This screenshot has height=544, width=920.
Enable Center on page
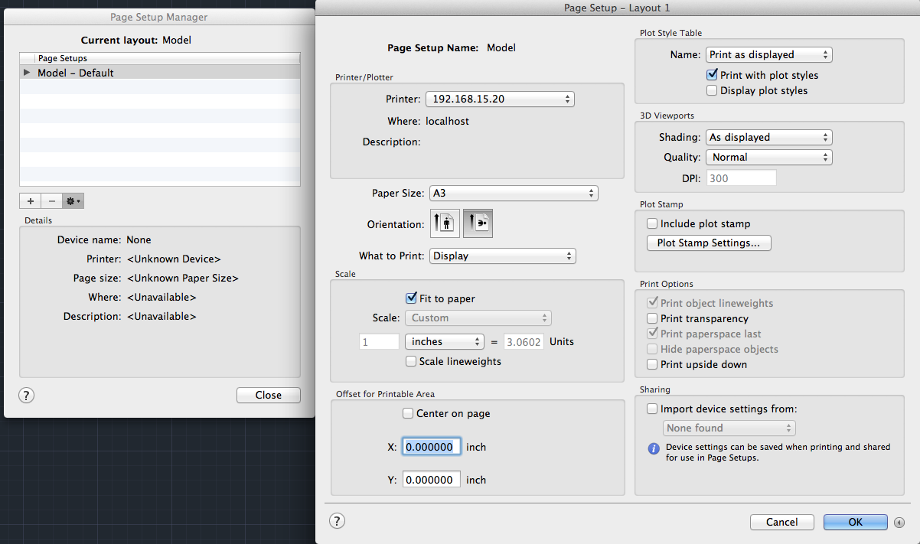(408, 413)
